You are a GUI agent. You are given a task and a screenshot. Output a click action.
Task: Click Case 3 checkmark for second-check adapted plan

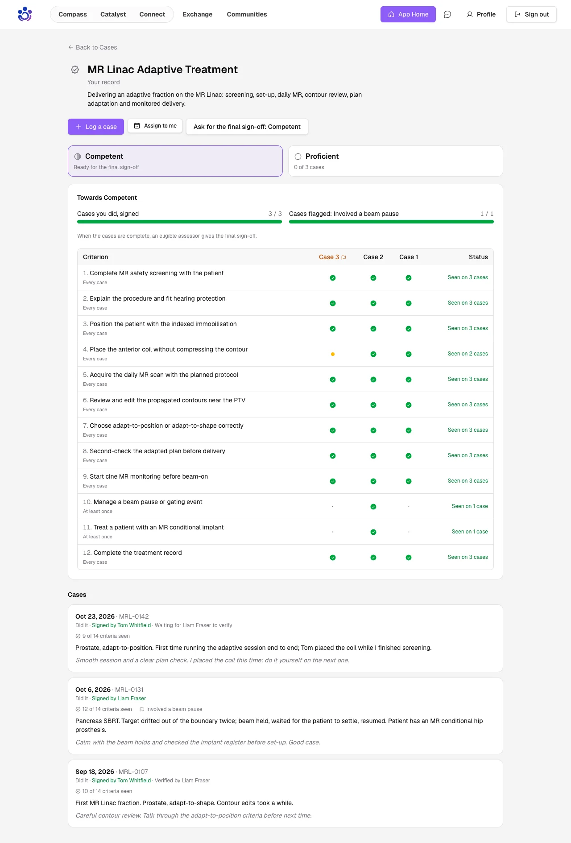(x=333, y=456)
